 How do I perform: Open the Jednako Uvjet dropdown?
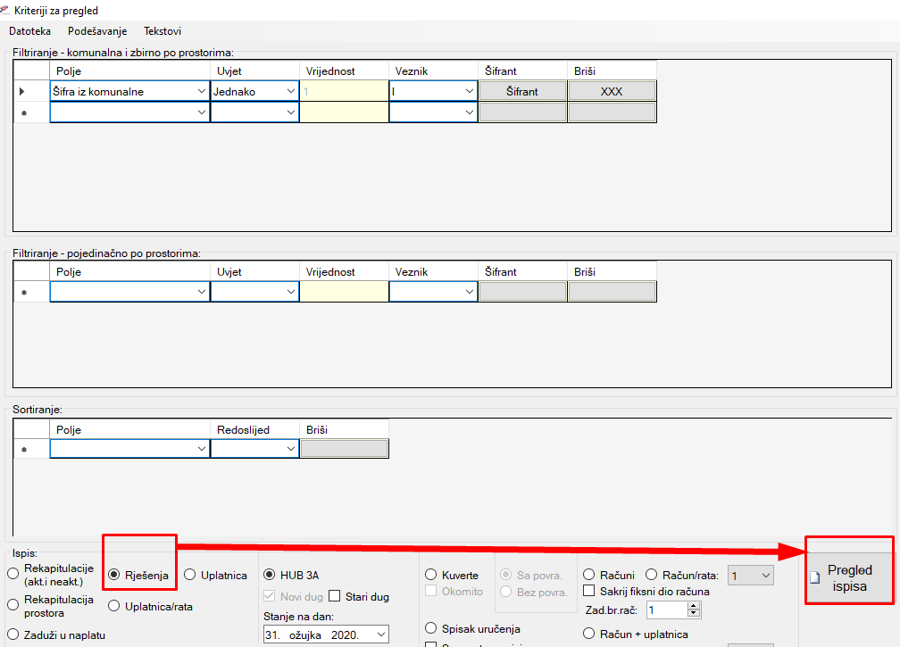pos(289,91)
